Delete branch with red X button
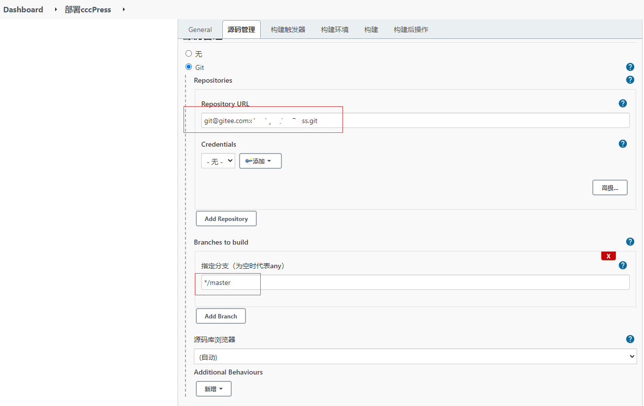 pos(608,256)
